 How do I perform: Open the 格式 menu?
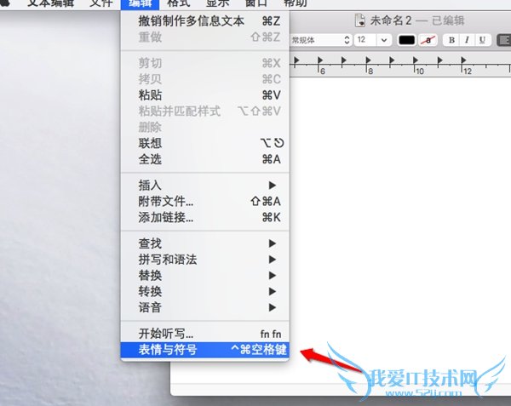[179, 3]
